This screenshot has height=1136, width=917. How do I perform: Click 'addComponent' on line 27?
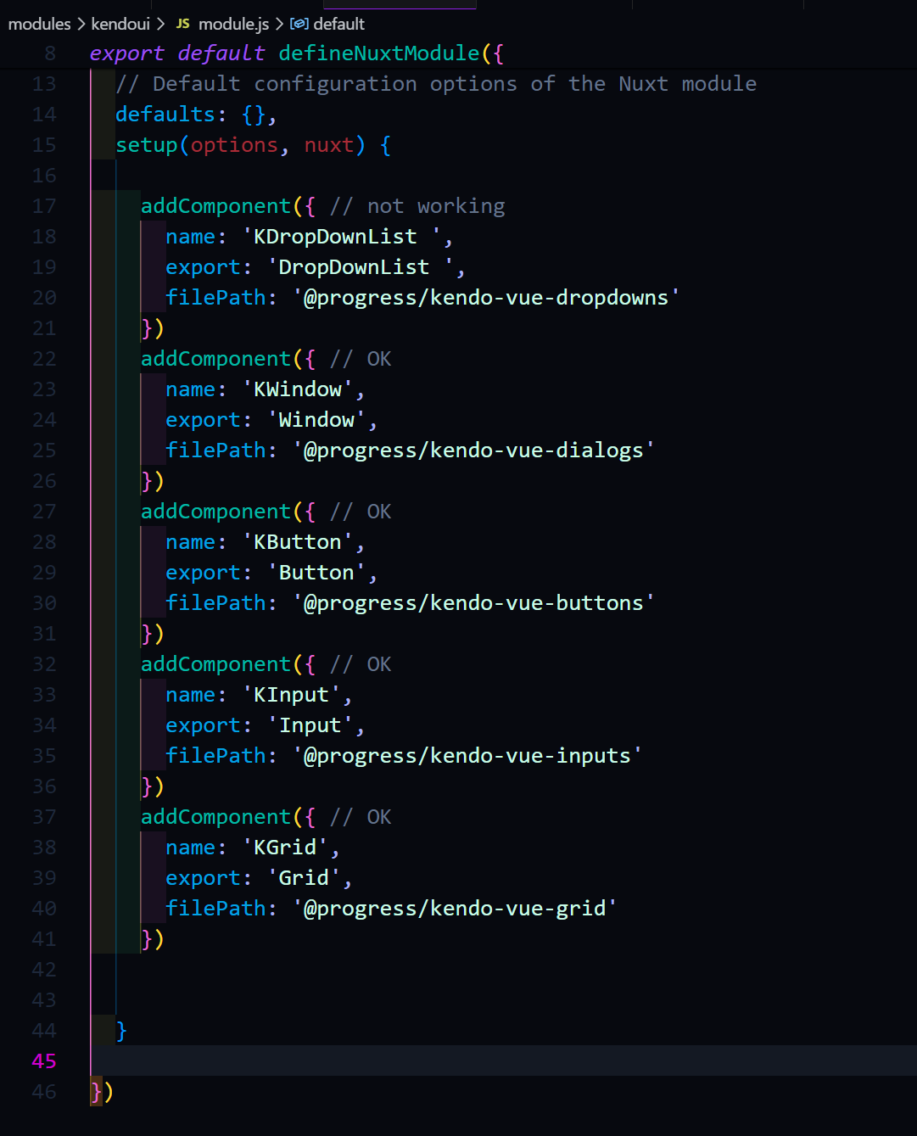(x=215, y=512)
